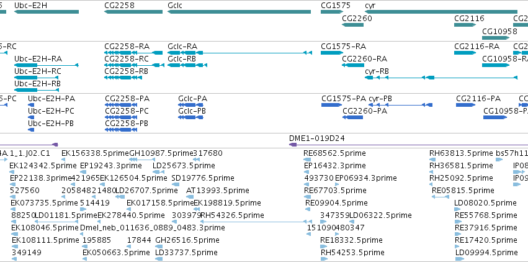Select the RH54326.5prime spliced EST
This screenshot has height=262, width=528.
[256, 222]
